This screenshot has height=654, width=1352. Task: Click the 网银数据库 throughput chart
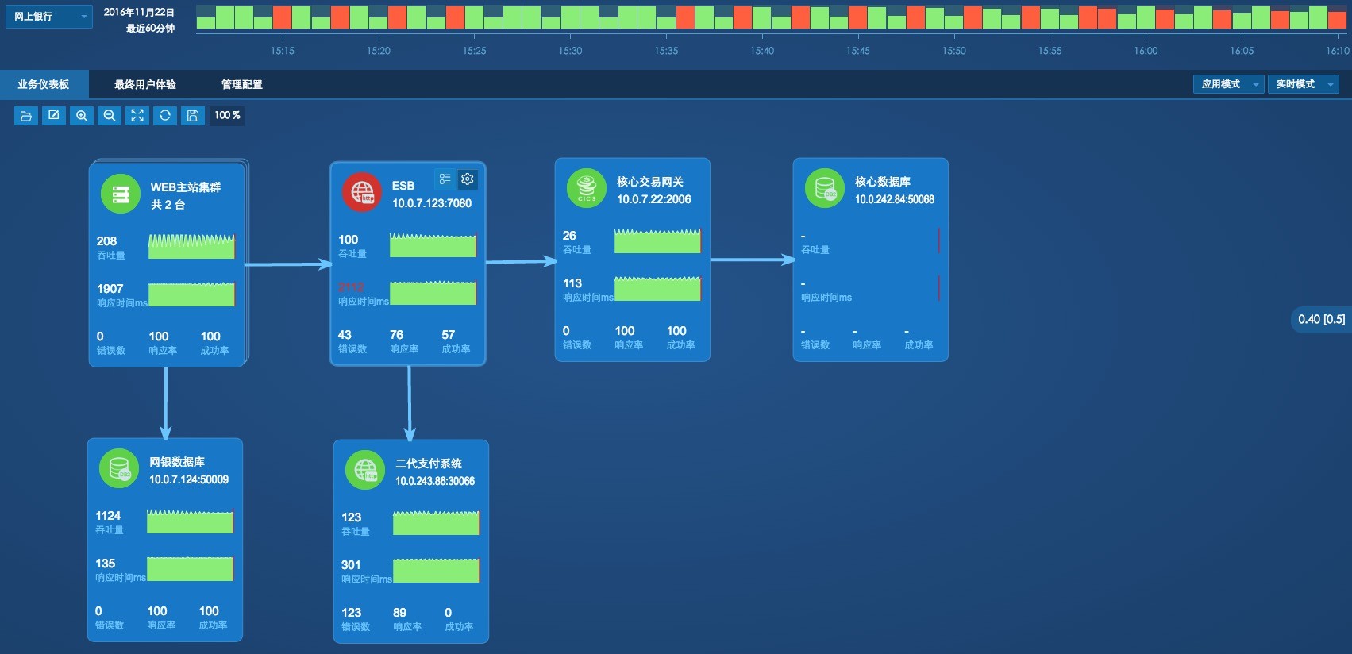point(191,521)
